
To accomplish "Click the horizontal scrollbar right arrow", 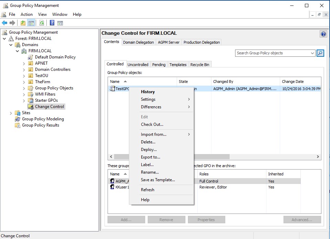I will (x=318, y=157).
